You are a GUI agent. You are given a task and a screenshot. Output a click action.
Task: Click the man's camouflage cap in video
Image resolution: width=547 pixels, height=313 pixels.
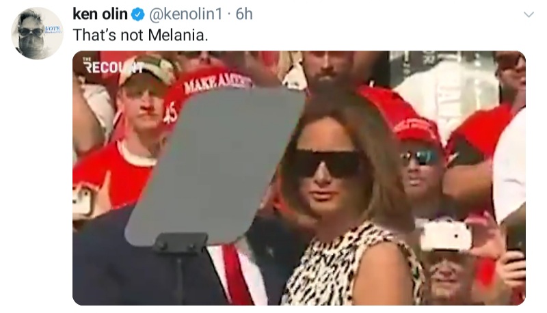147,70
